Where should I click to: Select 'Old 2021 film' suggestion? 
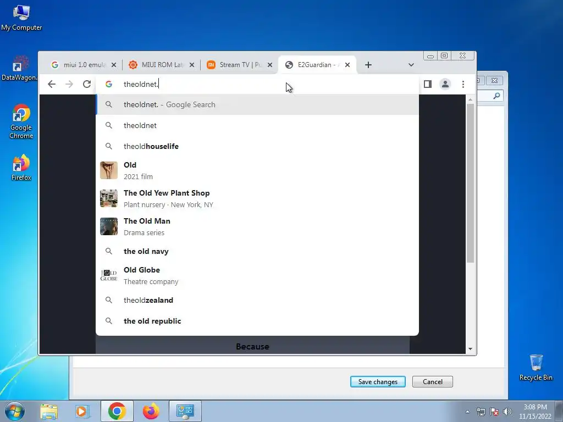click(x=257, y=170)
